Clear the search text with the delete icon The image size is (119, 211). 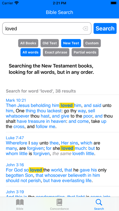[x=85, y=28]
